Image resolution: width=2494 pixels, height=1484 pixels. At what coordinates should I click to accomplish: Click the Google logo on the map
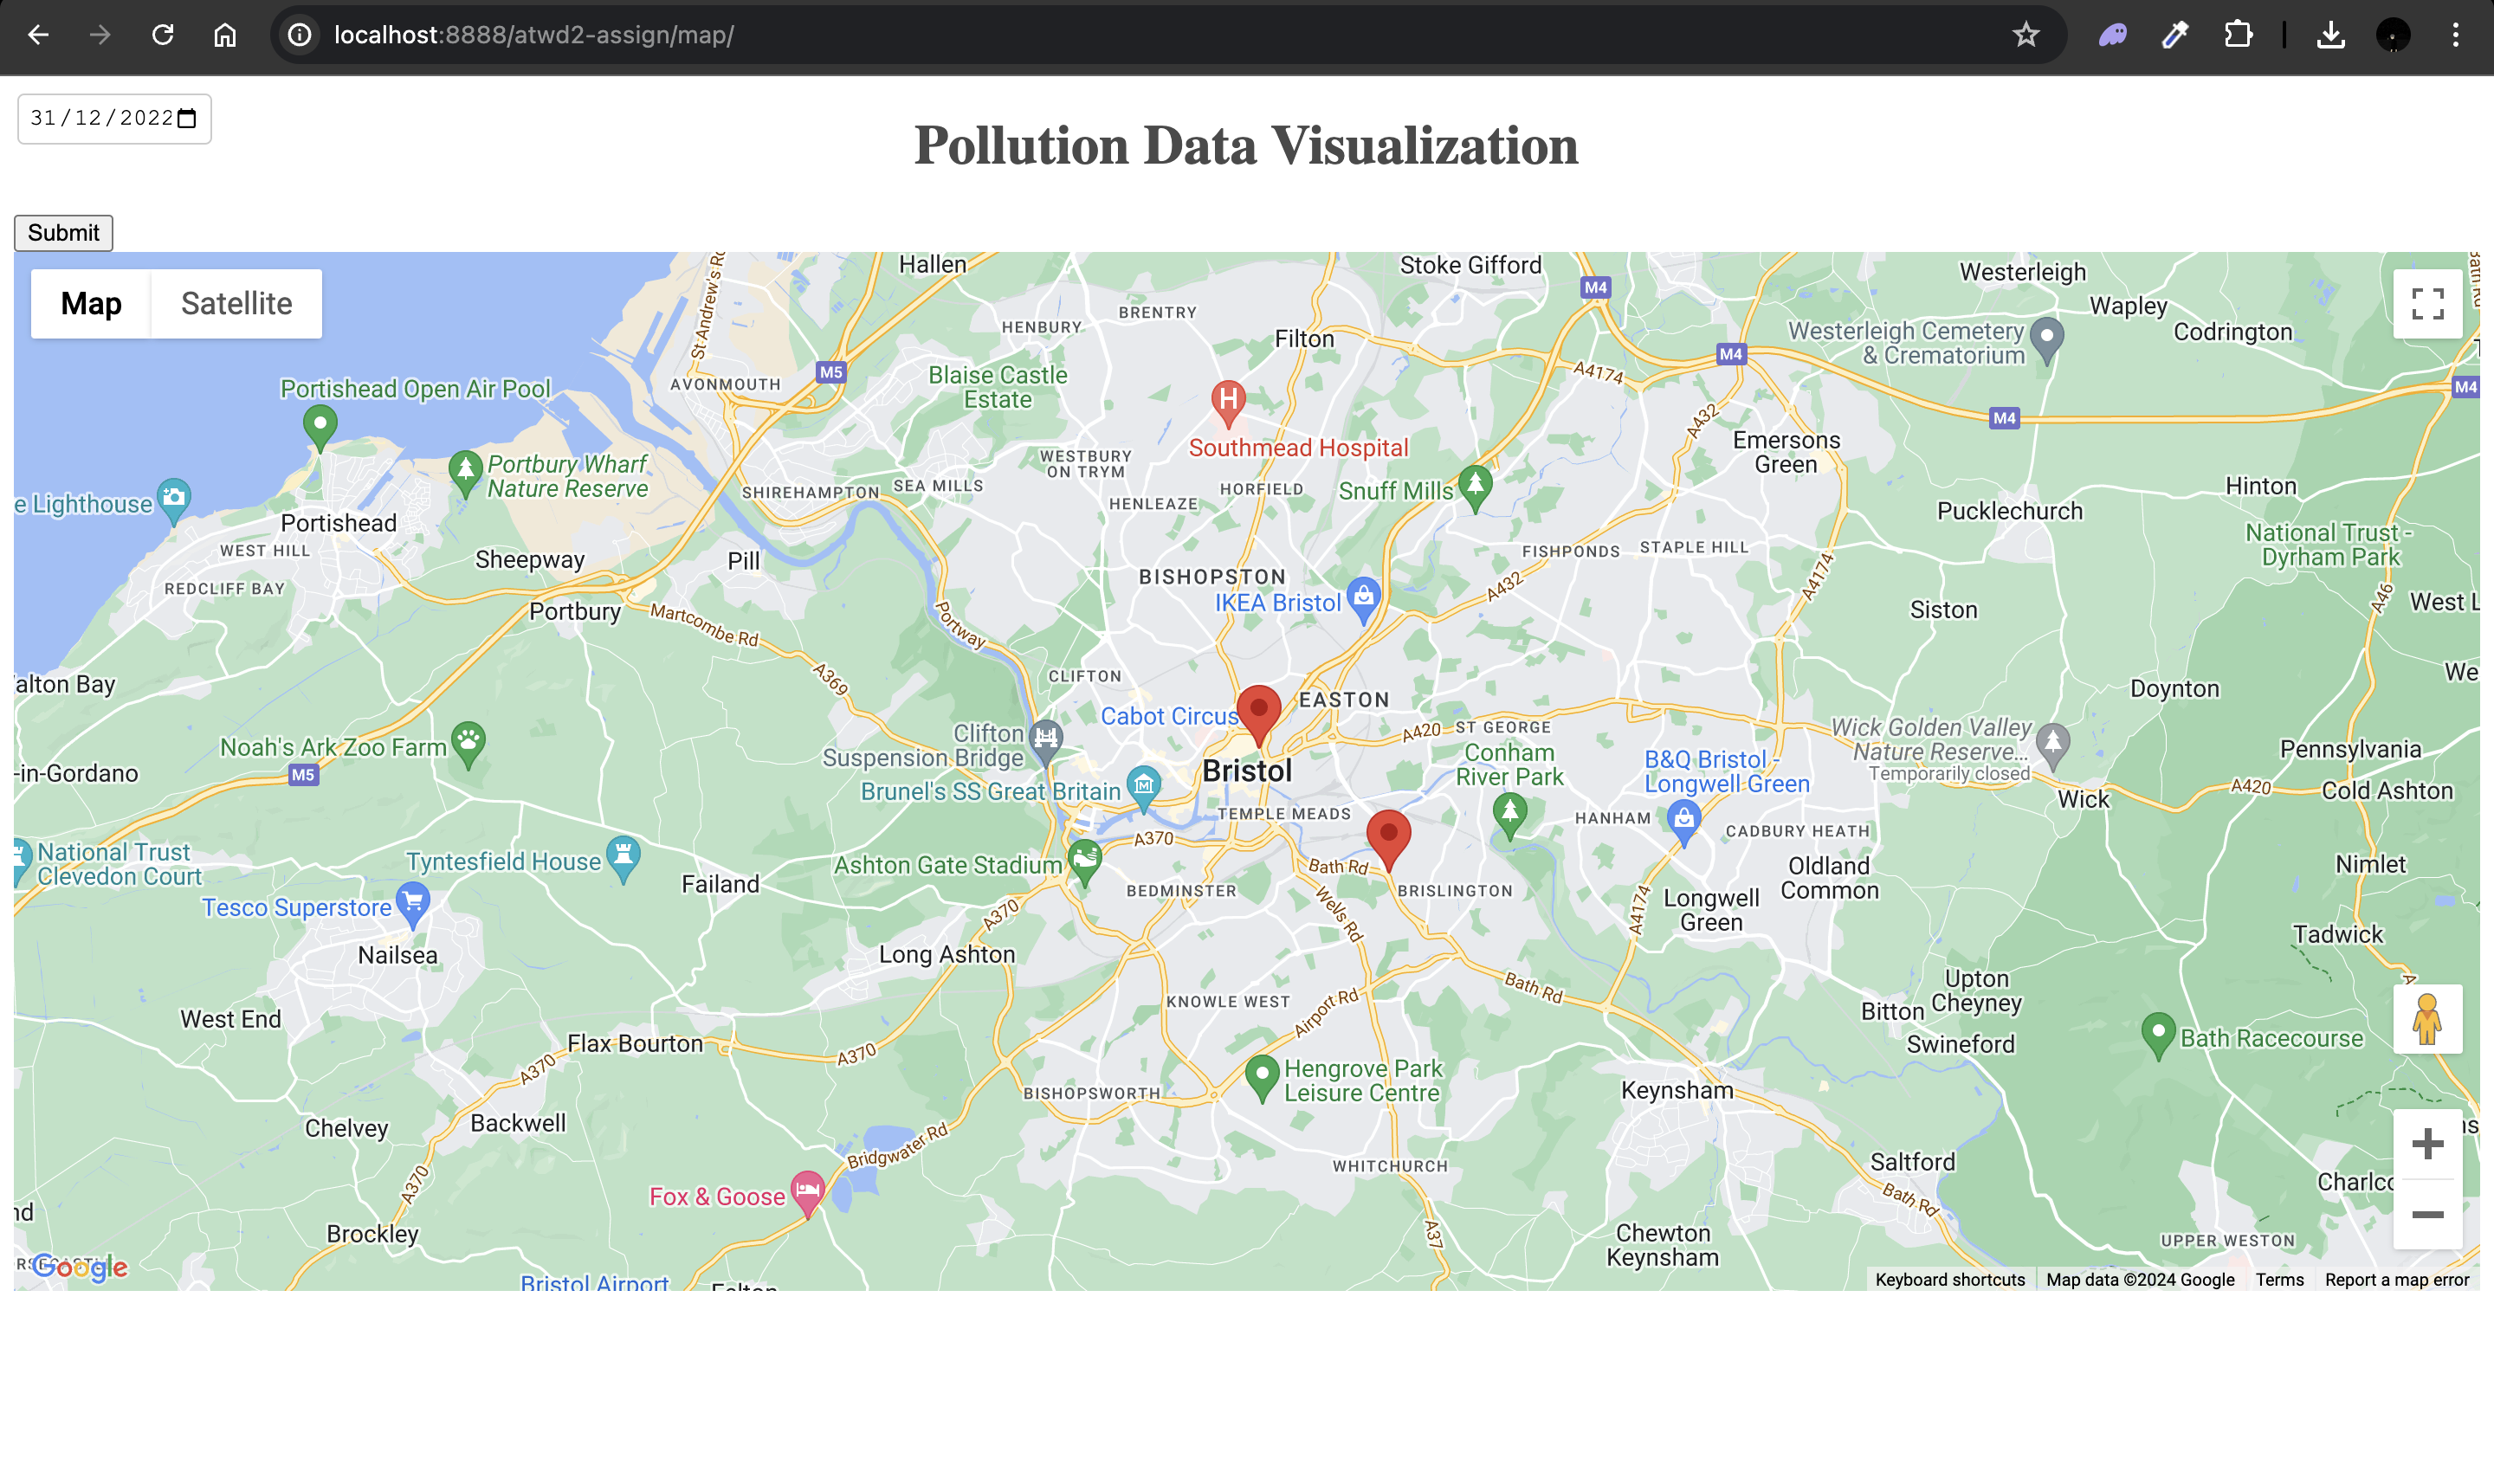pos(80,1268)
